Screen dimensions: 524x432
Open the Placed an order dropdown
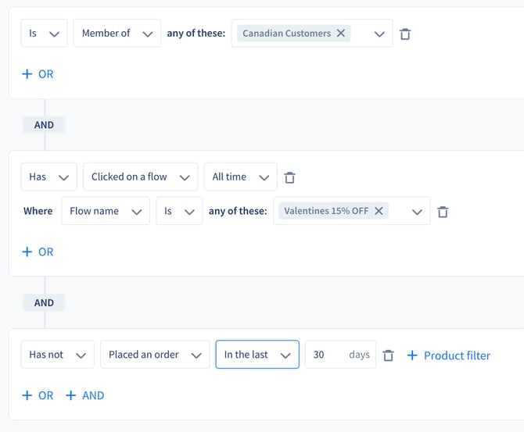click(155, 355)
